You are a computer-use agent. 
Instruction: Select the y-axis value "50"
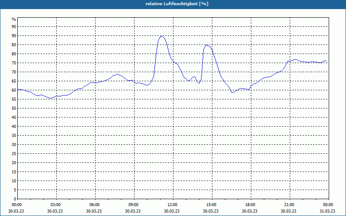14,108
